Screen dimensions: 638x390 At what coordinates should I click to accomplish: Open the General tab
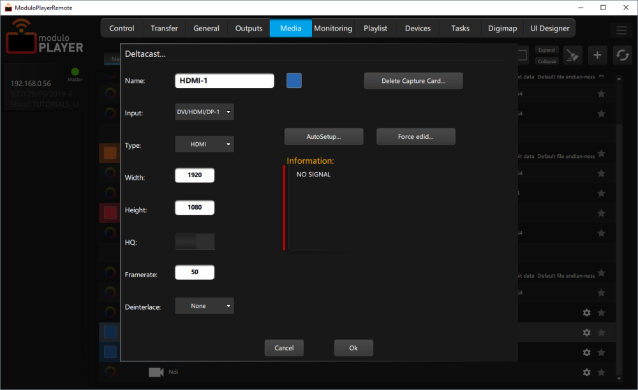(206, 28)
